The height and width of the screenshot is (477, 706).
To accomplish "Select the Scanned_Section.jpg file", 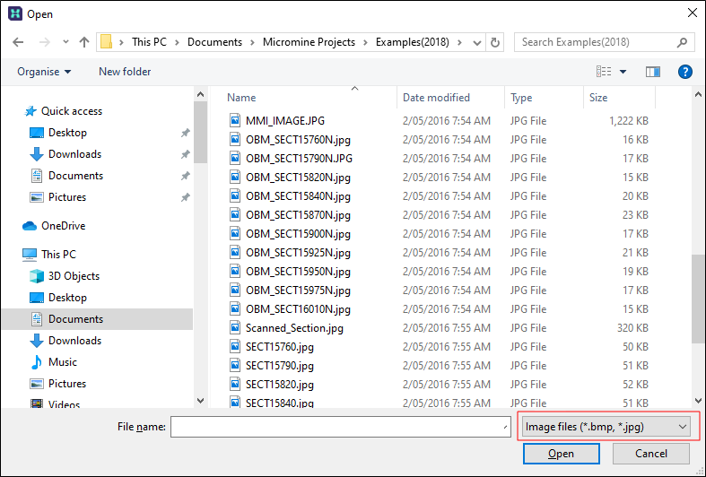I will pos(294,328).
